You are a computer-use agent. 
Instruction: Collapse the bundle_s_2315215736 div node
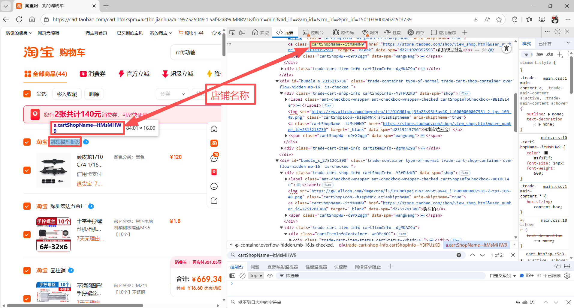[x=277, y=81]
